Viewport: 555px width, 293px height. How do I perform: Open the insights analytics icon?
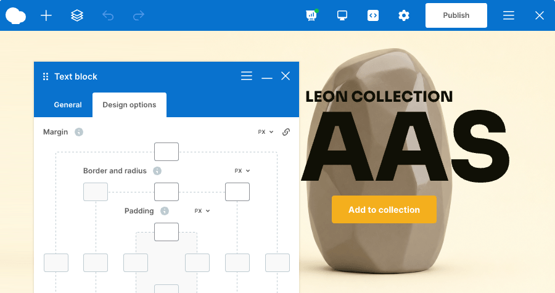(x=311, y=15)
